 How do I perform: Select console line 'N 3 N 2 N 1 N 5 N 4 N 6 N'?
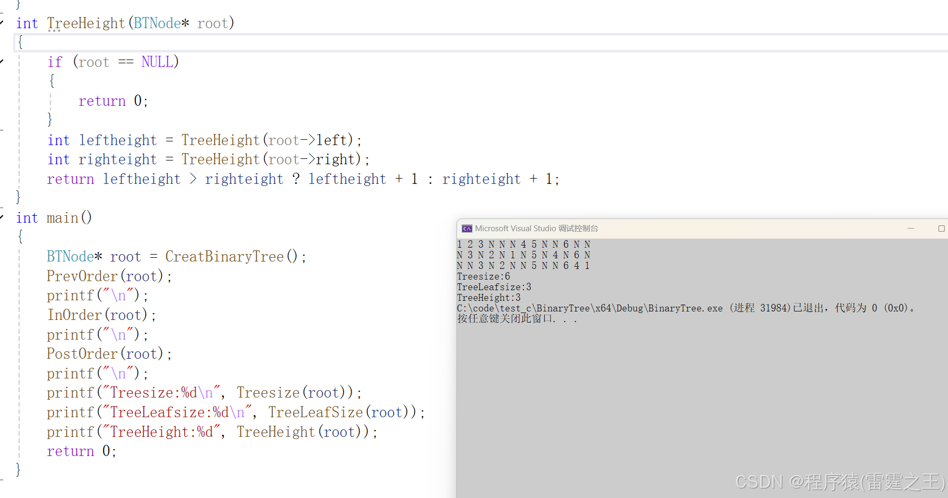pyautogui.click(x=523, y=255)
